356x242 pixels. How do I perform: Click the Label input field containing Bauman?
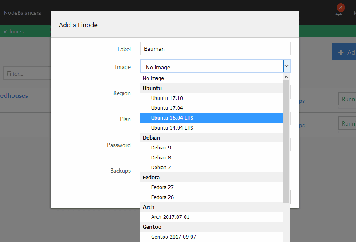(x=215, y=48)
